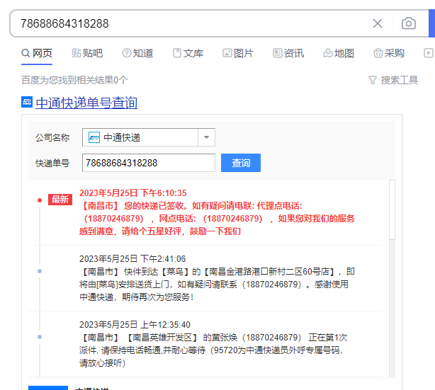The image size is (435, 390).
Task: Click the timestamp 2023年5月25日 下午6:10:35
Action: tap(133, 193)
